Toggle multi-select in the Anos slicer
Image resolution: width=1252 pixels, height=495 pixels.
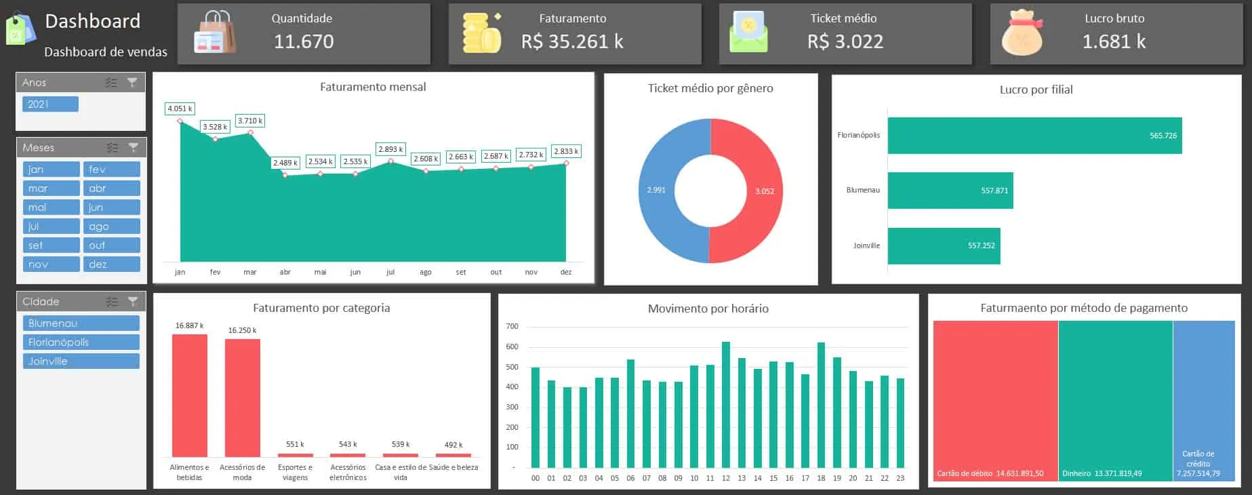coord(111,83)
